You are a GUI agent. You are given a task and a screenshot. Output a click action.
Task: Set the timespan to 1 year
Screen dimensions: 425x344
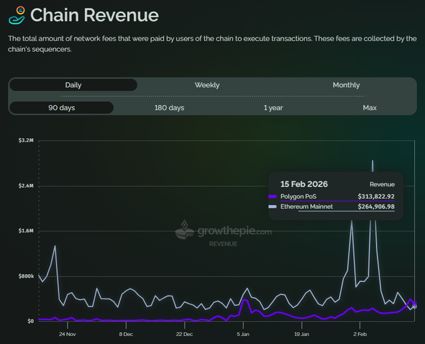pos(273,108)
